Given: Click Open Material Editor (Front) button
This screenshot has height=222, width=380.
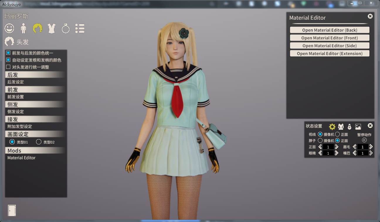Looking at the screenshot, I should 330,38.
